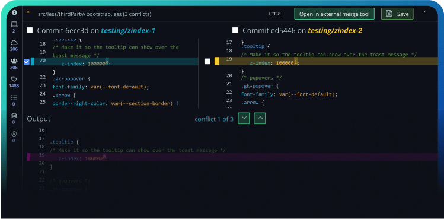The width and height of the screenshot is (444, 219).
Task: Open the GitHub Actions play icon
Action: [x=14, y=134]
